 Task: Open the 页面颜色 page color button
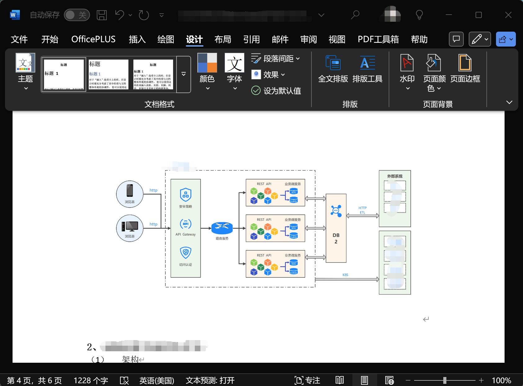[x=434, y=73]
